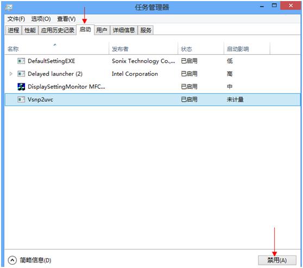Click the DisplaySettingMonitor MFC application icon

[21, 87]
